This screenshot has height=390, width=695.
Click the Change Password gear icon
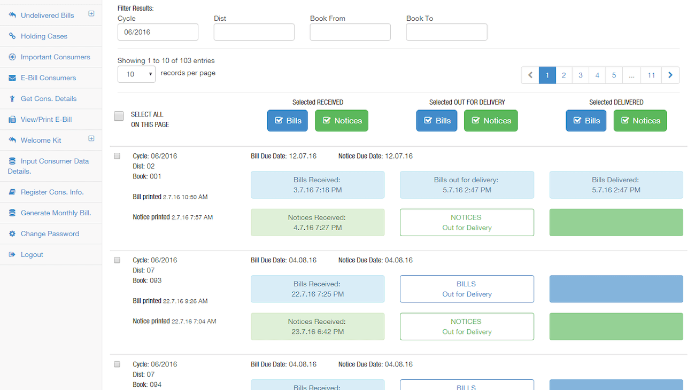tap(12, 234)
